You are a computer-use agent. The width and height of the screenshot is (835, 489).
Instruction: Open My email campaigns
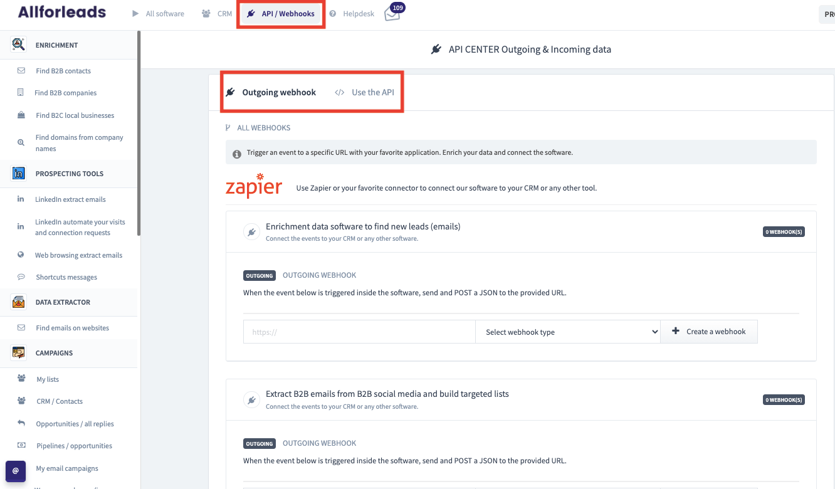[x=67, y=468]
